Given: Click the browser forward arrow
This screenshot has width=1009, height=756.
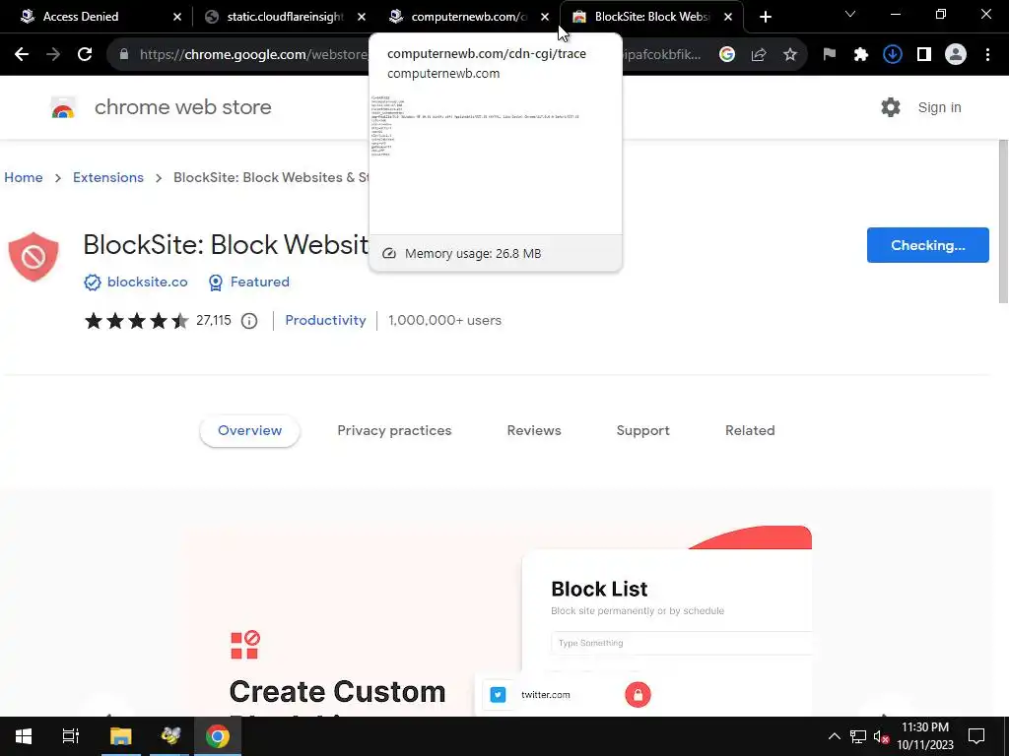Looking at the screenshot, I should (x=53, y=55).
